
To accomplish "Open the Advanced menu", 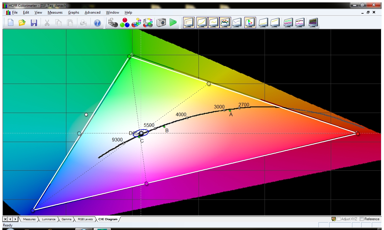I will (x=92, y=12).
